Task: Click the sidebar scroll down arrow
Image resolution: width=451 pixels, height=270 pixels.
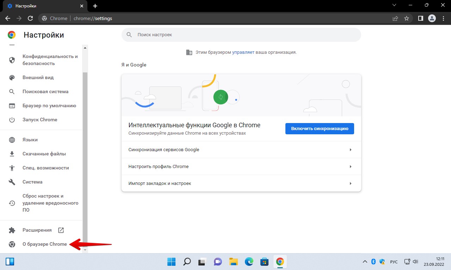Action: point(85,250)
